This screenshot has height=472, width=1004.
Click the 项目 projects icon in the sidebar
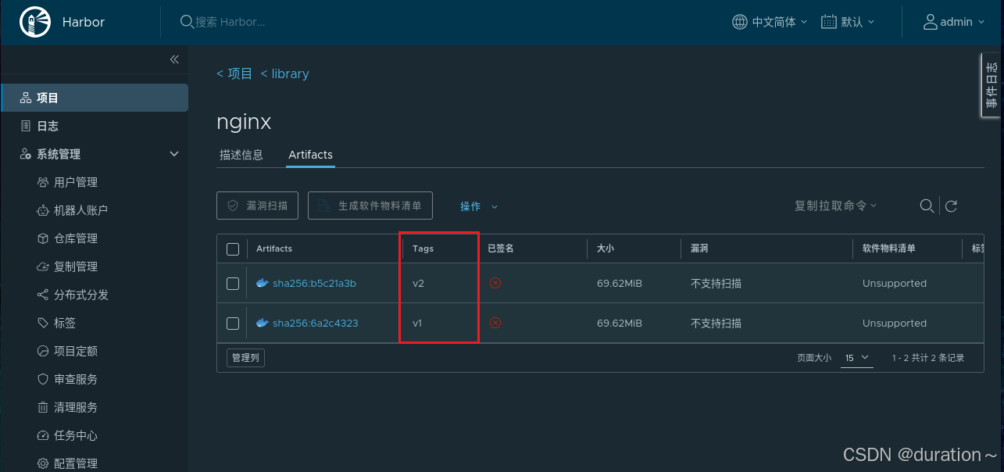pyautogui.click(x=26, y=98)
